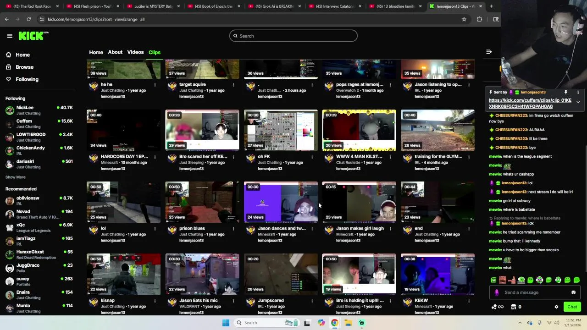Open the emoji picker in message box
The height and width of the screenshot is (330, 587).
pyautogui.click(x=573, y=292)
